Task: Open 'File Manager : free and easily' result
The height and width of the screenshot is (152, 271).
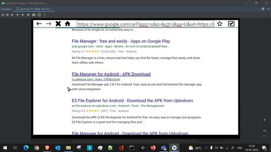Action: coord(121,41)
